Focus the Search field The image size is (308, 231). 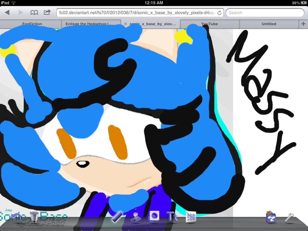265,13
